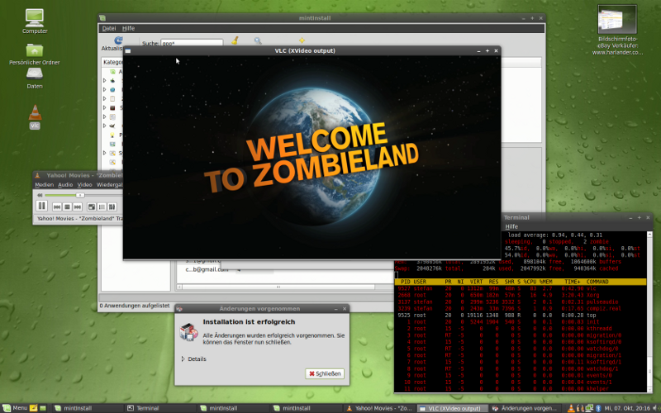The width and height of the screenshot is (661, 413).
Task: Click the Bluetooth tray icon
Action: click(x=597, y=408)
